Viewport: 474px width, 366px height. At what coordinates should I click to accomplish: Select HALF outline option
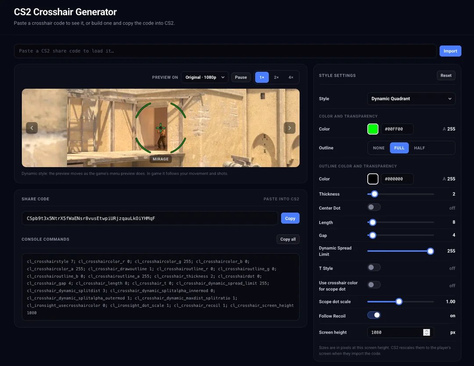pyautogui.click(x=419, y=148)
